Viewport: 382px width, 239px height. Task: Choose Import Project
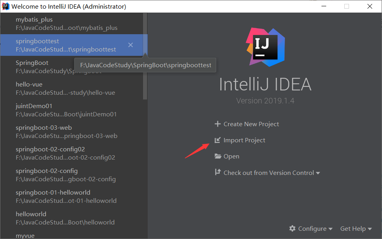click(244, 140)
